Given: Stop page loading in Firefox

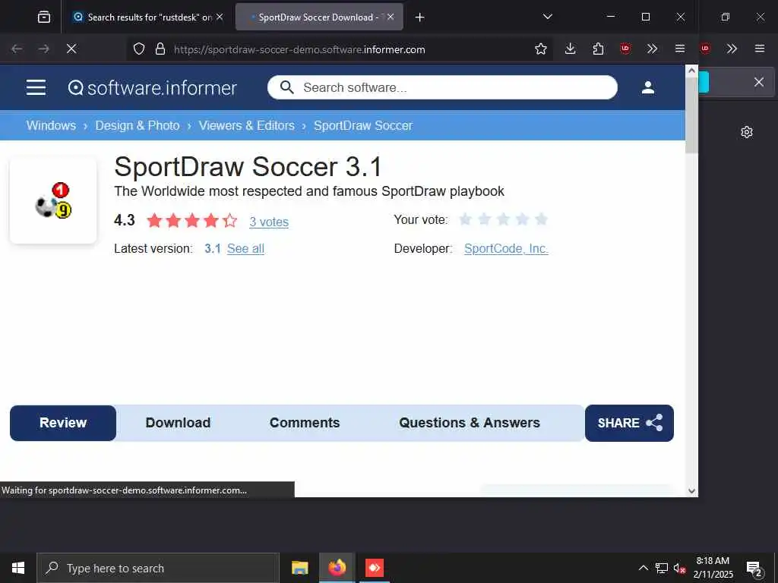Looking at the screenshot, I should point(71,49).
